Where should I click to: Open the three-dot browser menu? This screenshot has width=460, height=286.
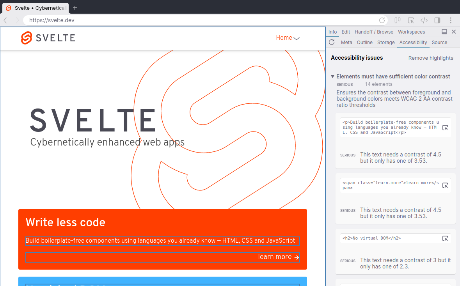pos(451,20)
